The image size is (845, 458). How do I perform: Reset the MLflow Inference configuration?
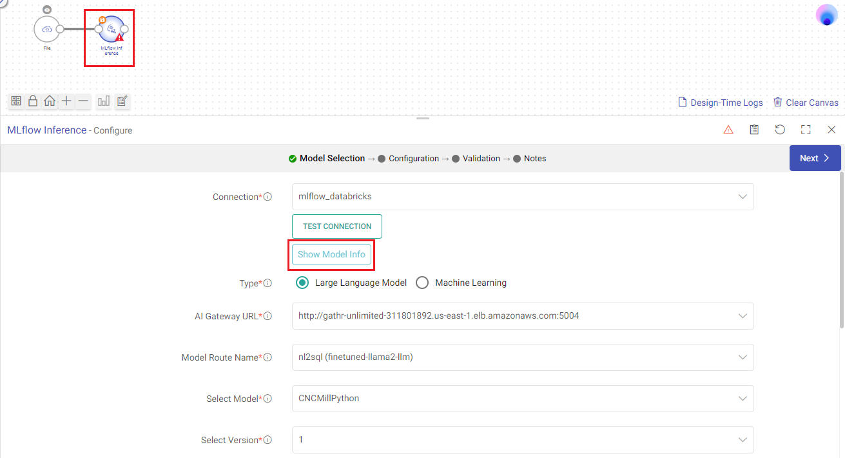[x=780, y=130]
